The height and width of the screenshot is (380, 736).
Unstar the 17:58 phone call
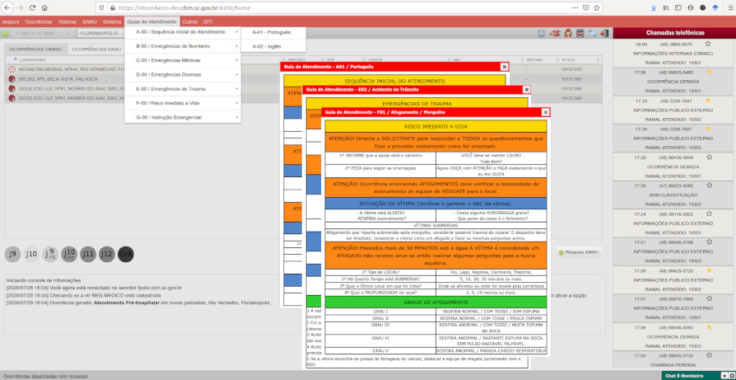tap(709, 72)
